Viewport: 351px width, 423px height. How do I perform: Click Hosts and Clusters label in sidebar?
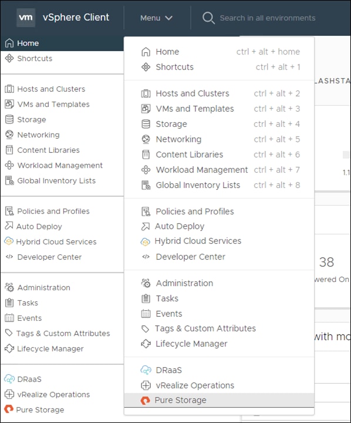[x=51, y=89]
